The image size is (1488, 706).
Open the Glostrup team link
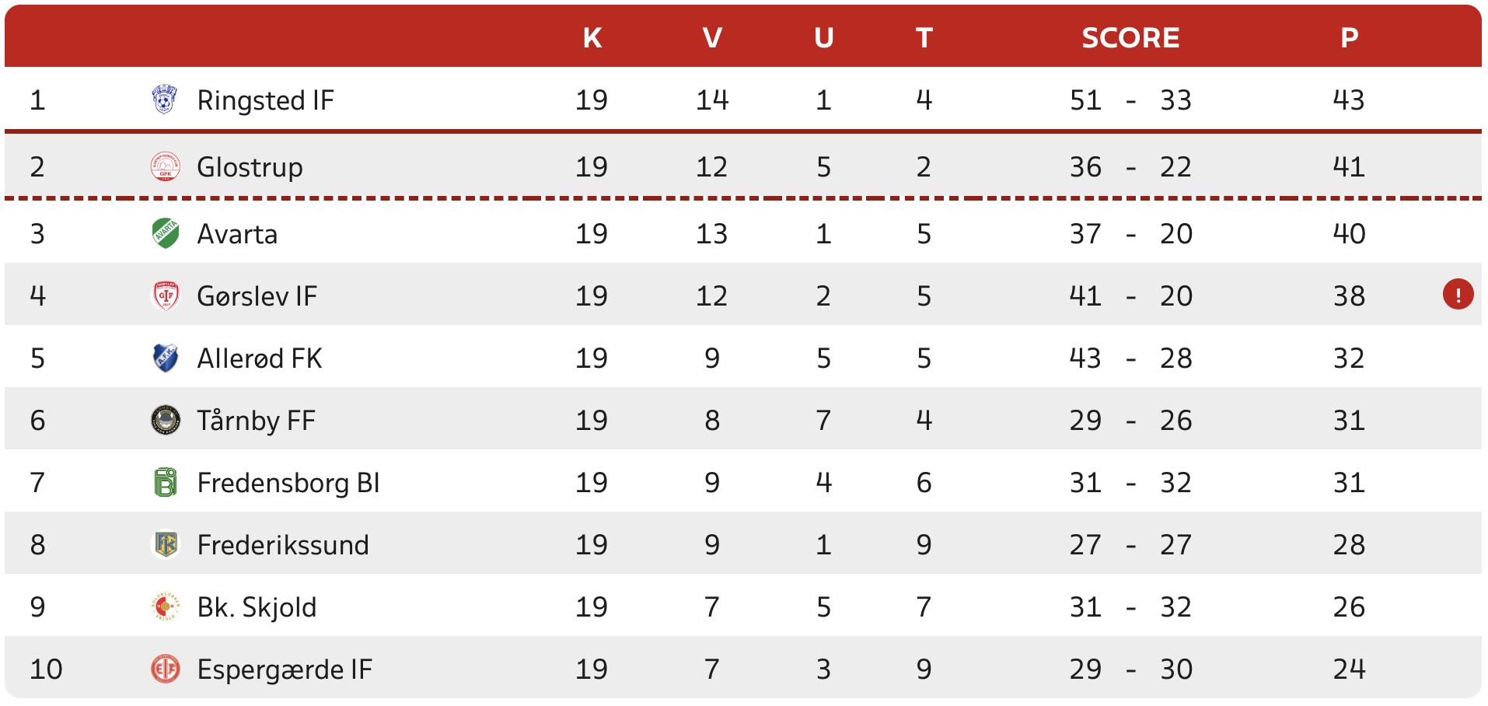[x=250, y=167]
